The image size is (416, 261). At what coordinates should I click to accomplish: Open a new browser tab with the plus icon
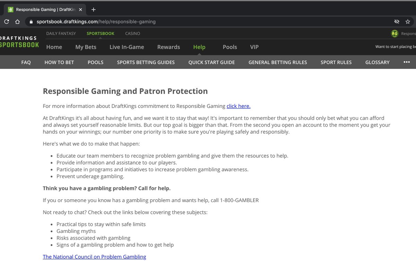coord(93,9)
